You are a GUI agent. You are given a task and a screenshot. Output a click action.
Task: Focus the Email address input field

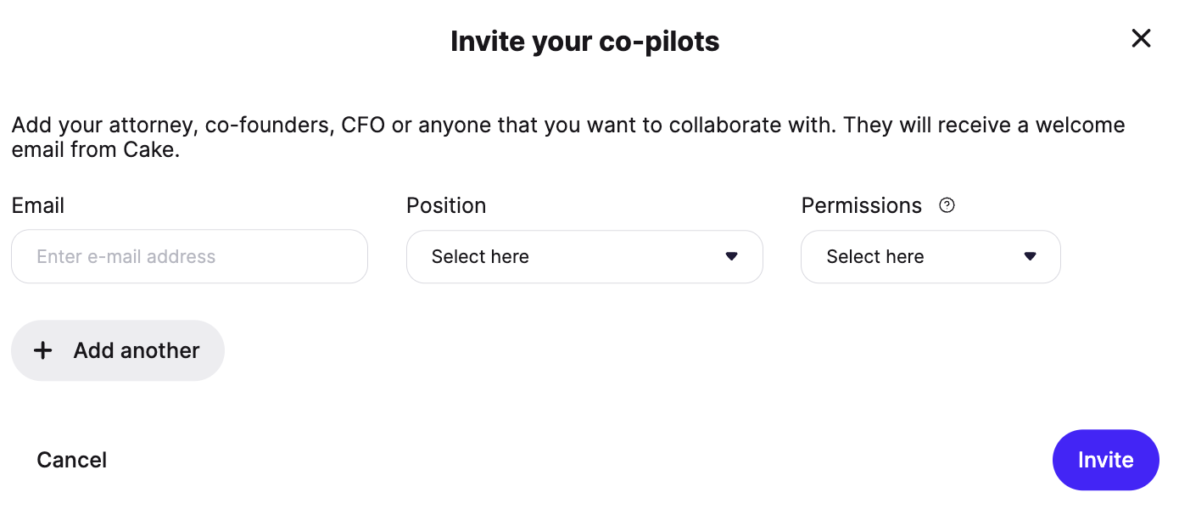(189, 256)
